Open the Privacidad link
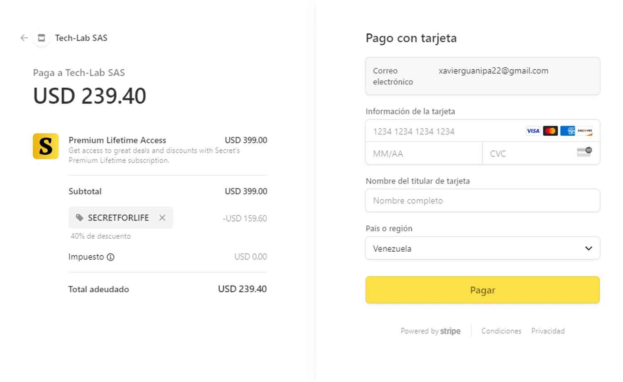Screen dimensions: 623x382 click(x=548, y=331)
